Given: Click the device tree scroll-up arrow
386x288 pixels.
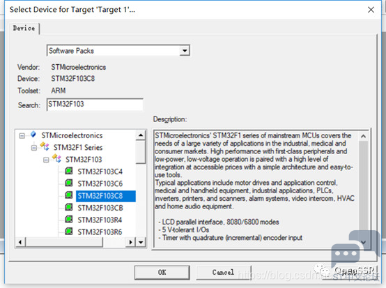Looking at the screenshot, I should click(141, 135).
